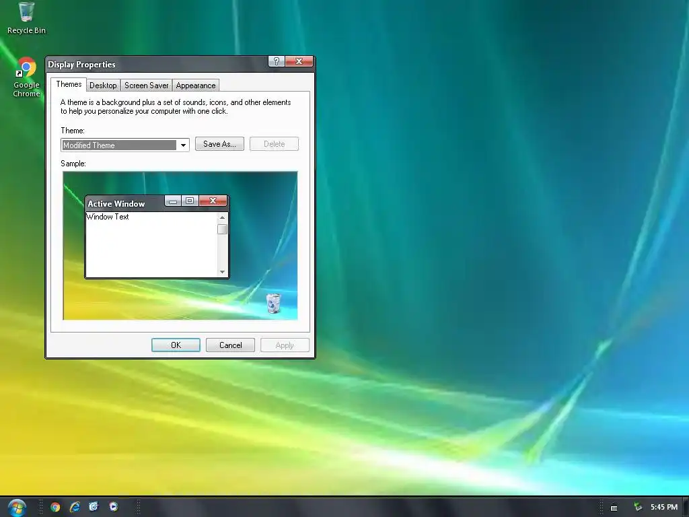Click the sample window's scroll up arrow
This screenshot has height=517, width=689.
pos(222,217)
